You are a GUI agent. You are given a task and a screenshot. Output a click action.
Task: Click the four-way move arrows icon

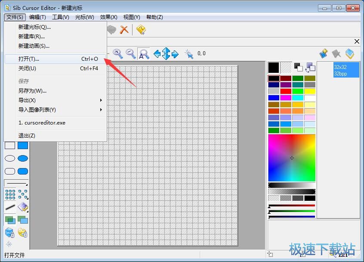pyautogui.click(x=166, y=53)
